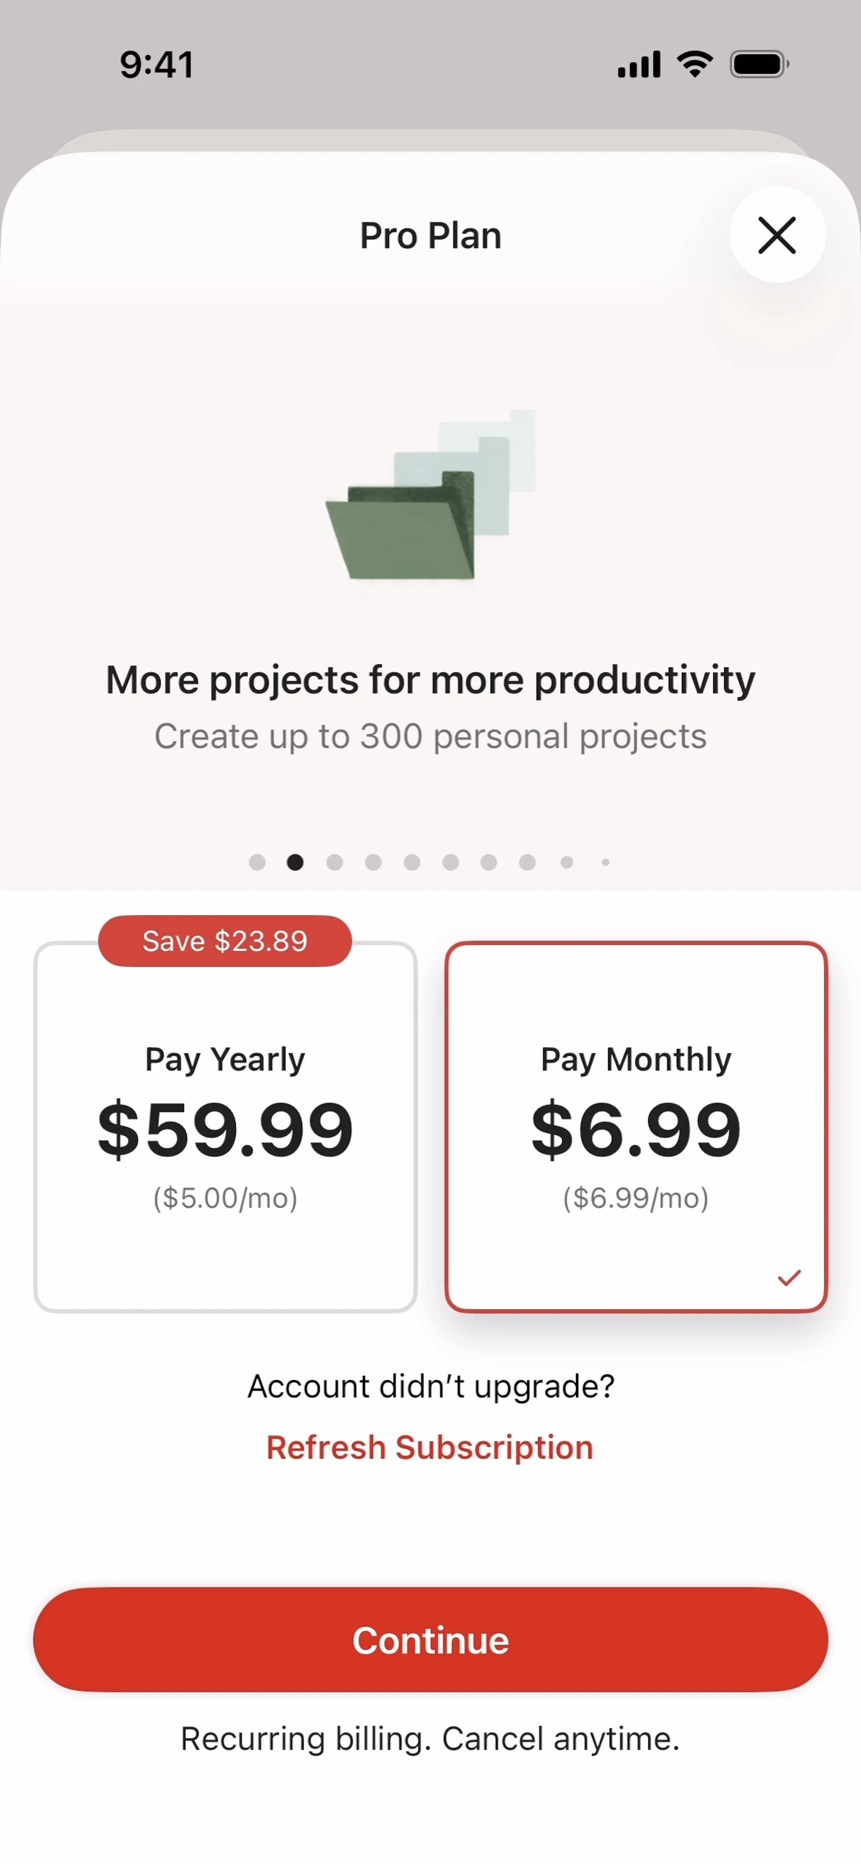Image resolution: width=861 pixels, height=1865 pixels.
Task: Tap the 9:41 clock in status bar
Action: coord(157,65)
